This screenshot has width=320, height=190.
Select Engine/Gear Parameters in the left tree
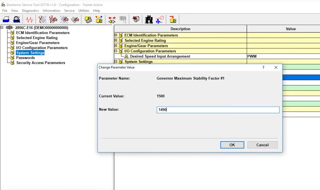[x=38, y=43]
